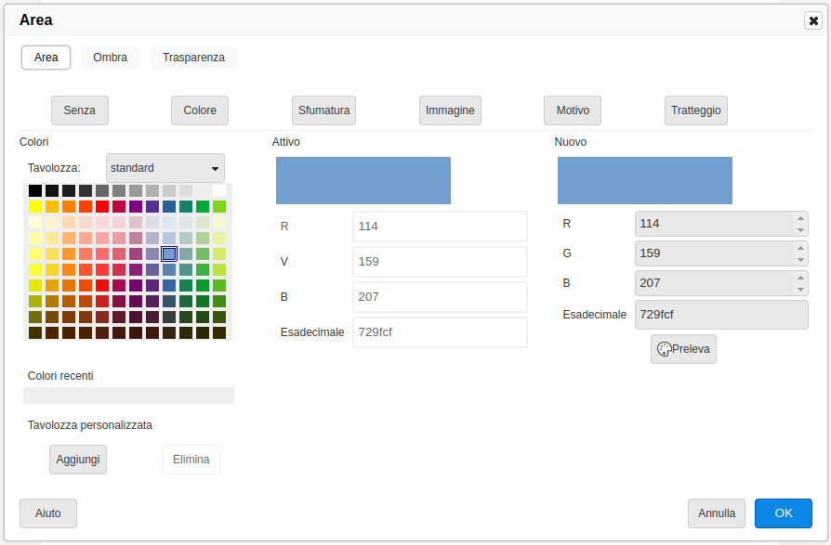This screenshot has height=545, width=831.
Task: Open the Trasparenza tab
Action: [193, 58]
